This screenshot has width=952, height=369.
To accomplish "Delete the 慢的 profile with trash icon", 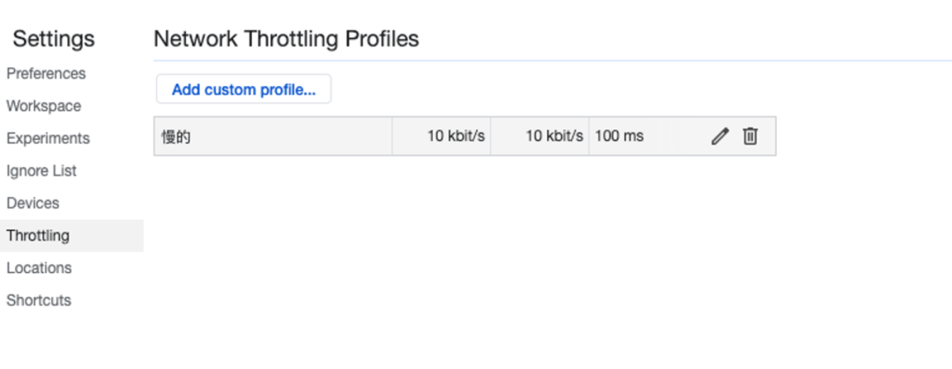I will [750, 137].
